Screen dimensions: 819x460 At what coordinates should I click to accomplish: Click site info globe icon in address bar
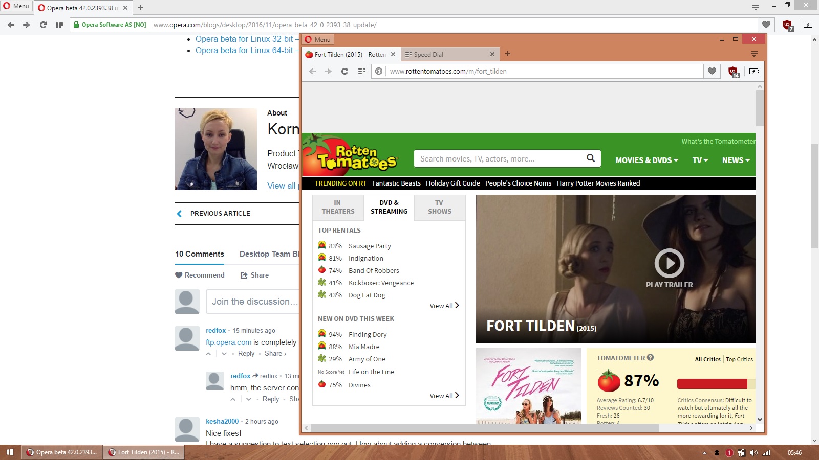tap(379, 71)
